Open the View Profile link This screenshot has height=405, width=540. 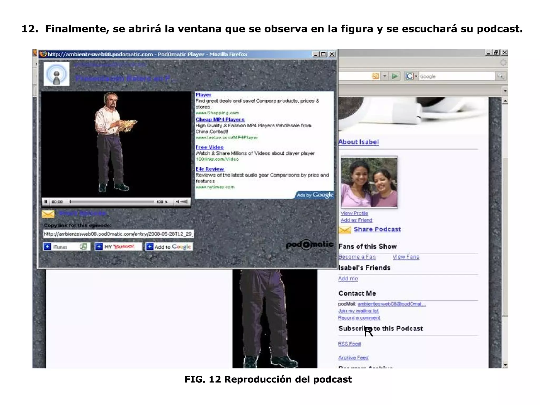point(354,213)
